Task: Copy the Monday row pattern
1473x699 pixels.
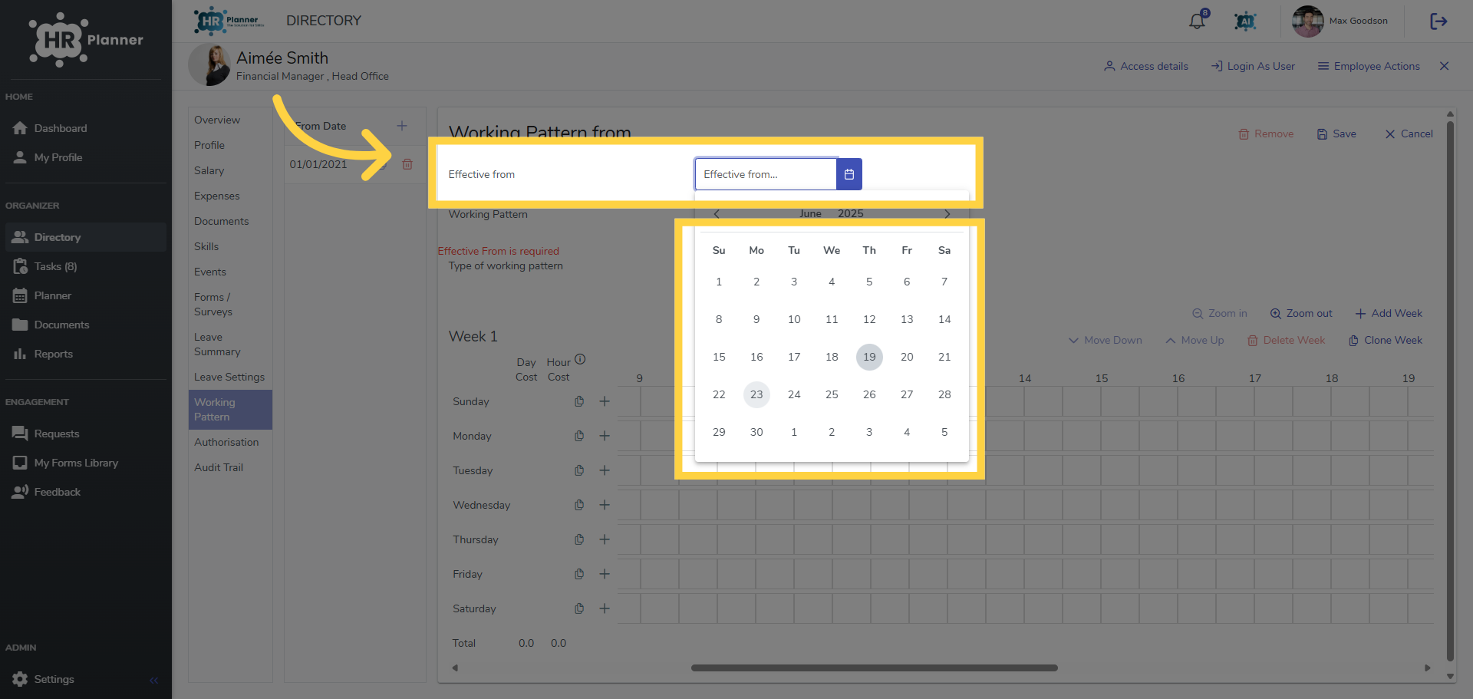Action: (579, 436)
